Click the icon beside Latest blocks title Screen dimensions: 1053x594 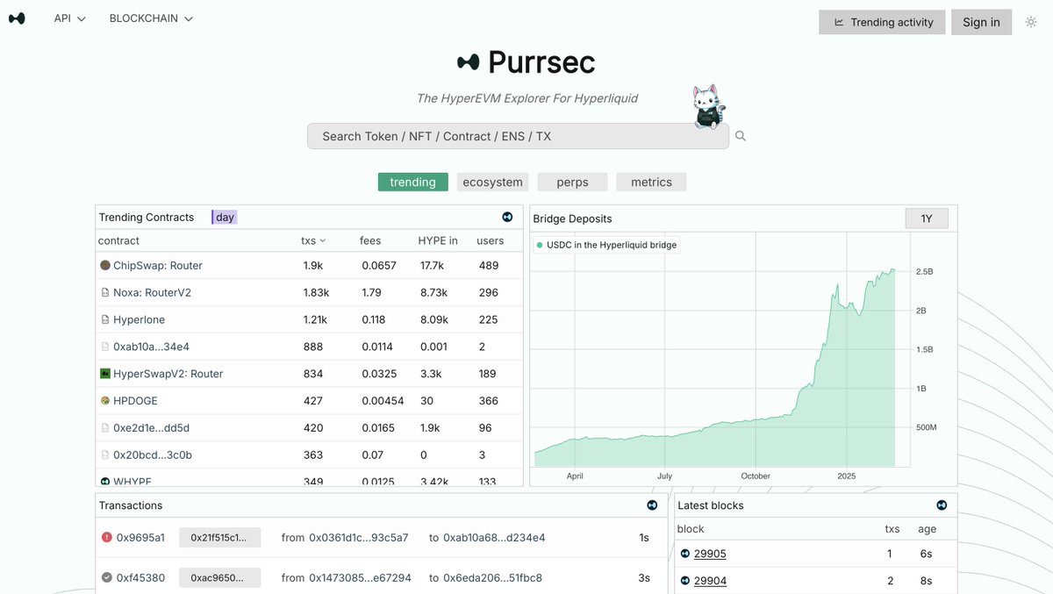click(x=941, y=505)
